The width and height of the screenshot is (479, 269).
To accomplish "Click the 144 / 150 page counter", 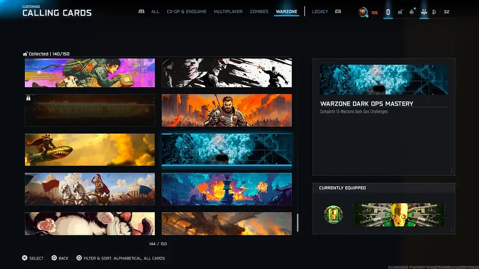I will tap(158, 244).
